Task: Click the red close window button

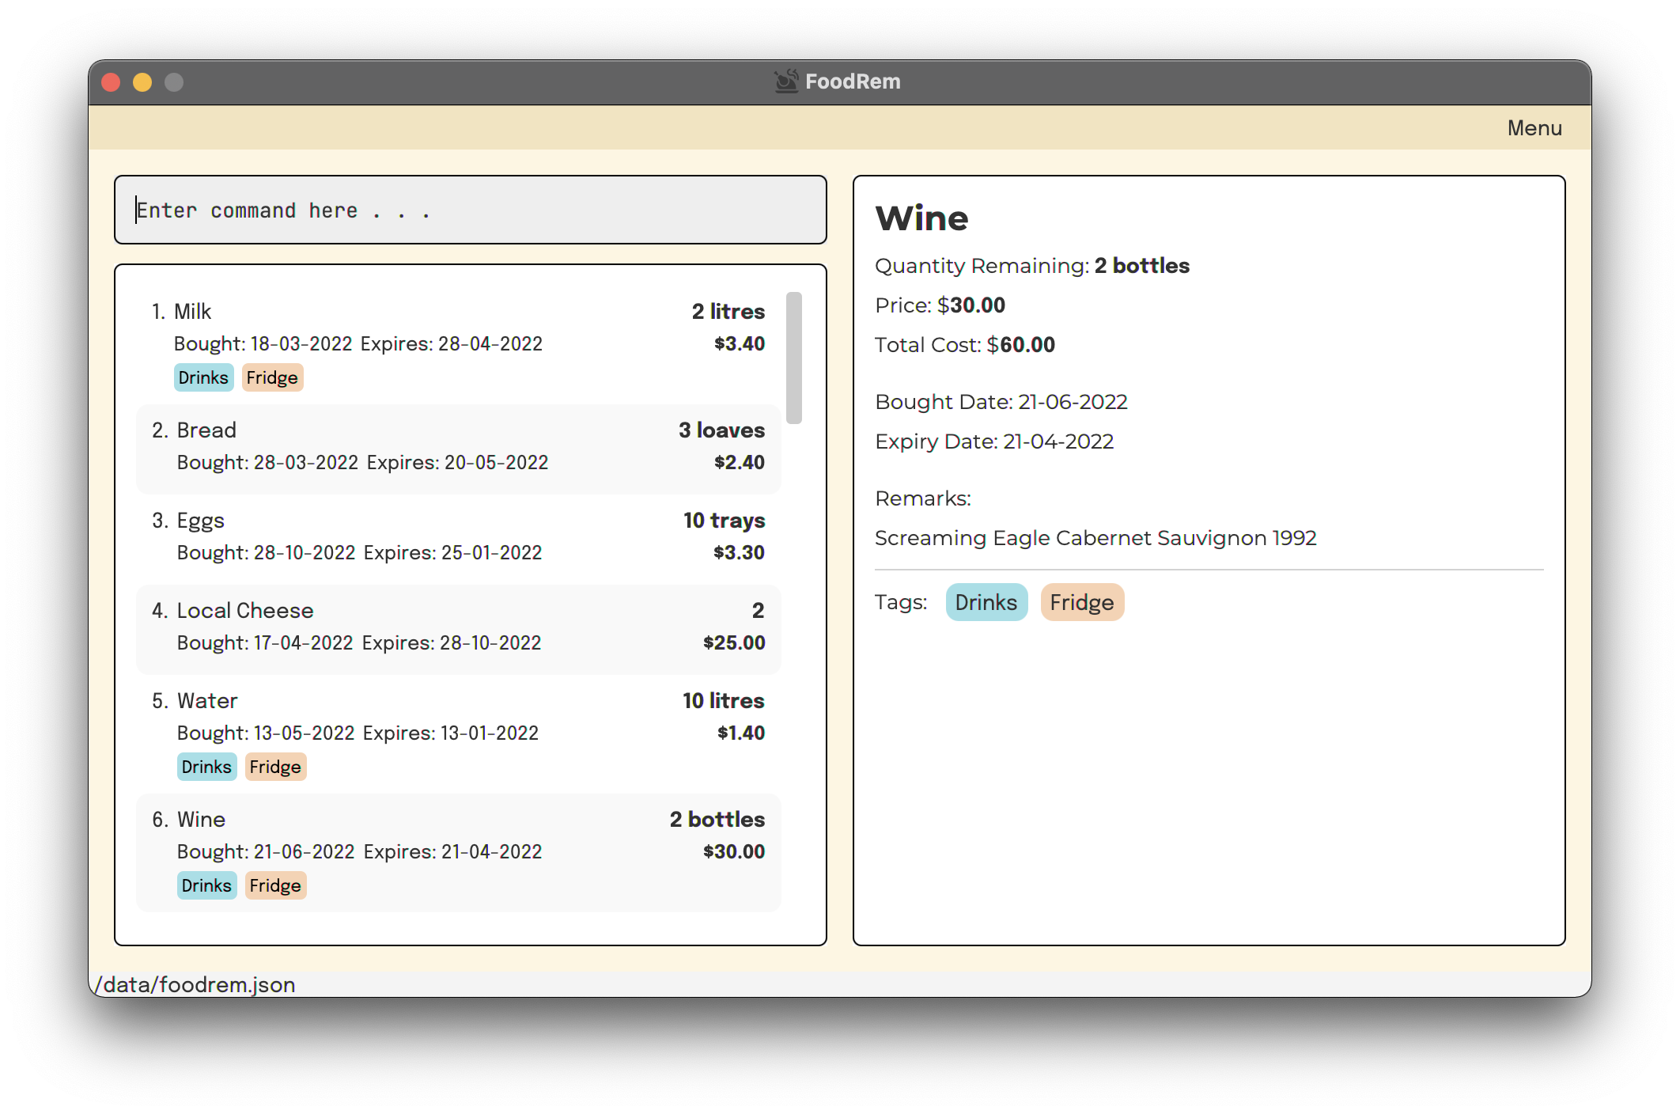Action: pos(111,82)
